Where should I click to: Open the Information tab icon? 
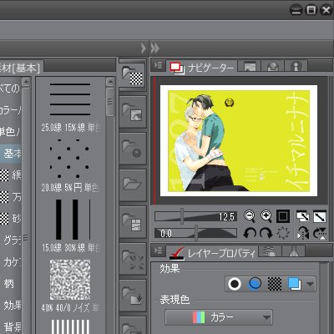(296, 67)
